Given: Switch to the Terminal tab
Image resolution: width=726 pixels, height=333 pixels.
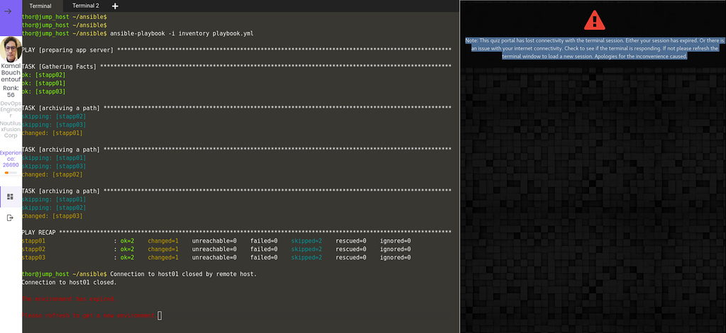Looking at the screenshot, I should pos(40,6).
